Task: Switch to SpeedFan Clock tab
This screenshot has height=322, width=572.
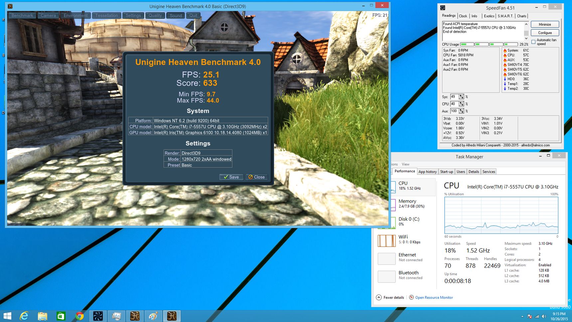Action: coord(463,16)
